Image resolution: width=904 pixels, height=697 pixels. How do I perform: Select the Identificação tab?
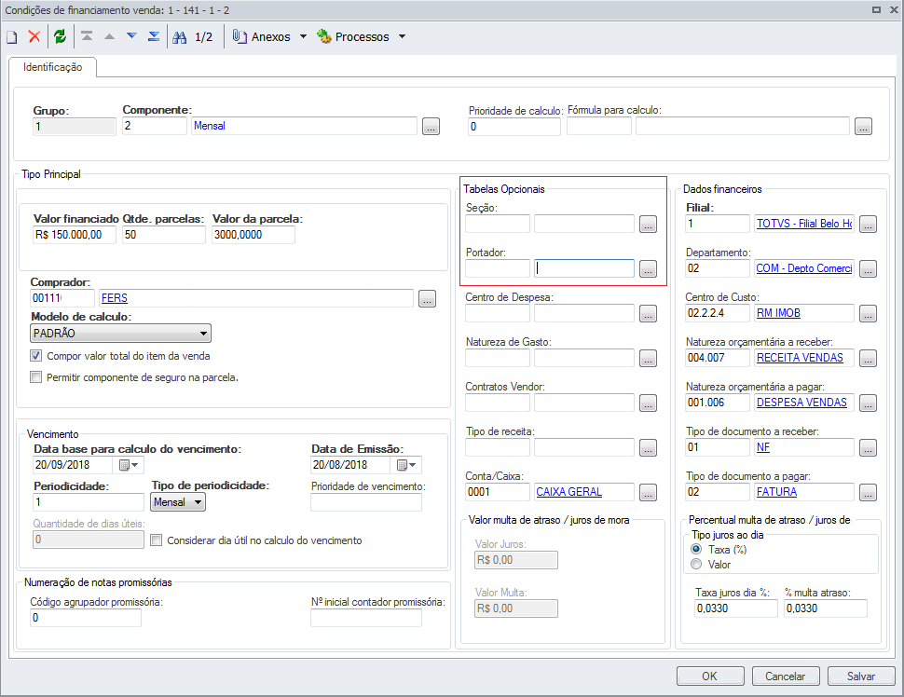(x=52, y=67)
